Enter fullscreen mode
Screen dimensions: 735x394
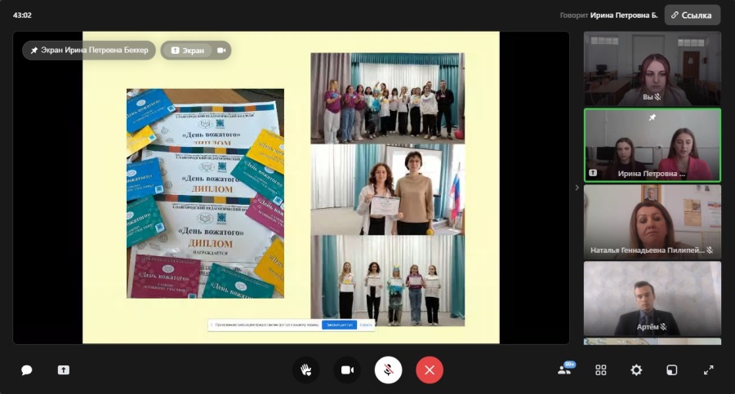(708, 370)
